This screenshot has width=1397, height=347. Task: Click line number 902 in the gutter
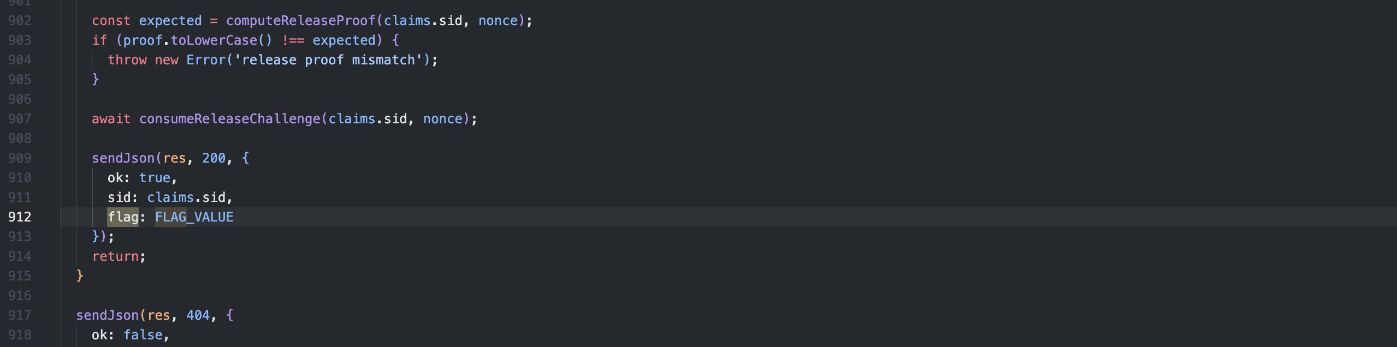click(x=20, y=21)
